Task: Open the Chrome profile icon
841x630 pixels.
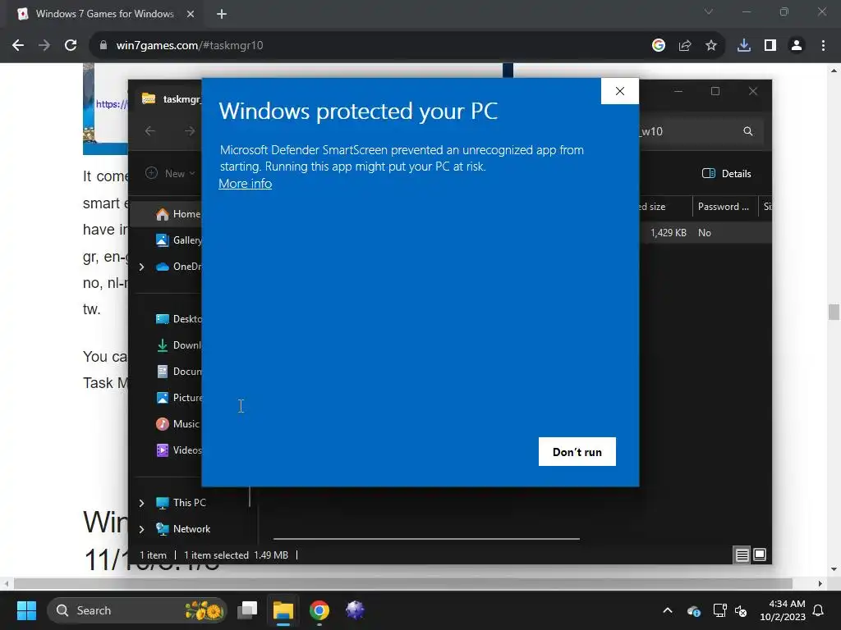Action: click(x=797, y=46)
